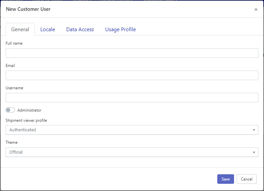Click the Username field label
This screenshot has height=191, width=264.
pos(14,88)
